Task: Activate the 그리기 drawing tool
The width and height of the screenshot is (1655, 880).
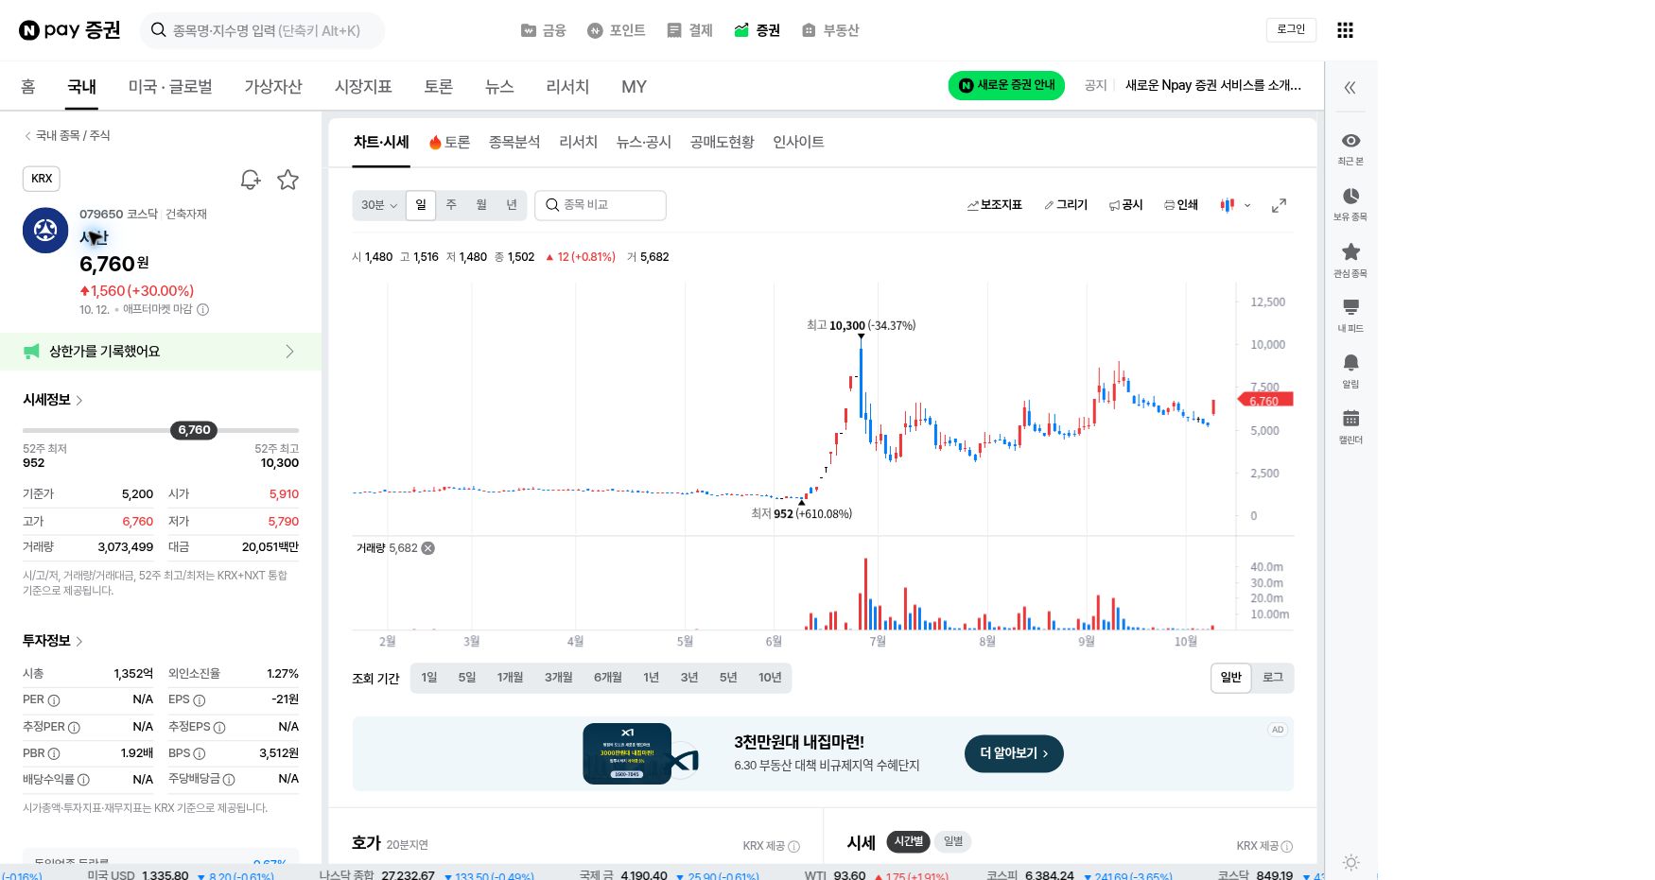Action: click(1066, 205)
